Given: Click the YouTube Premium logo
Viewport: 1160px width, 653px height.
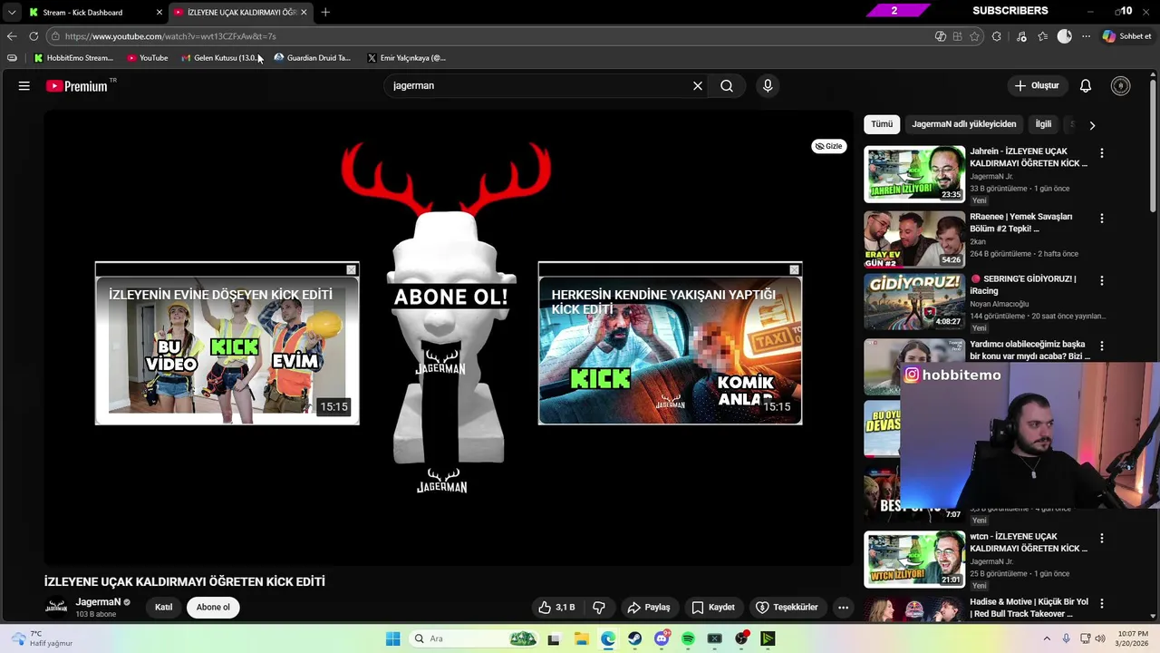Looking at the screenshot, I should tap(77, 86).
